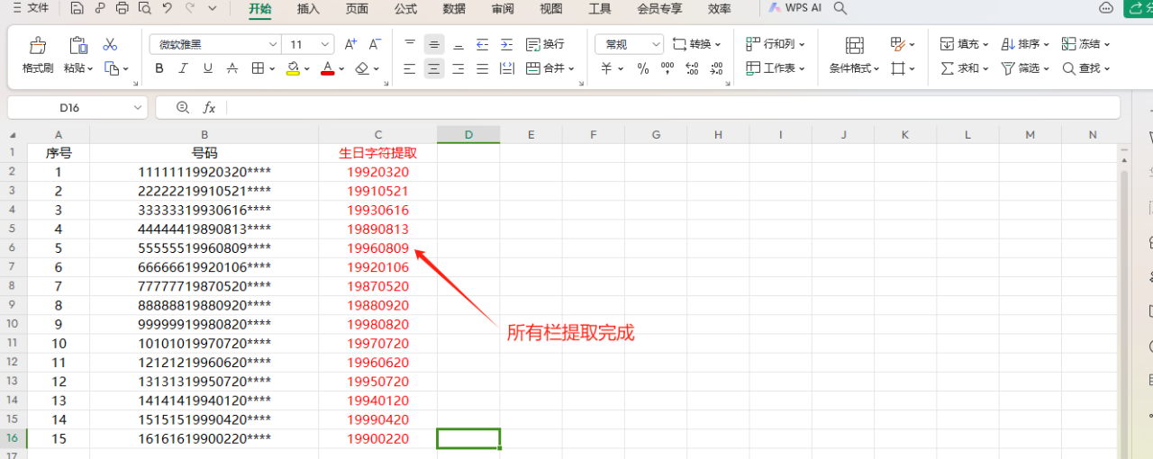Toggle middle vertical alignment
The width and height of the screenshot is (1153, 459).
(434, 44)
